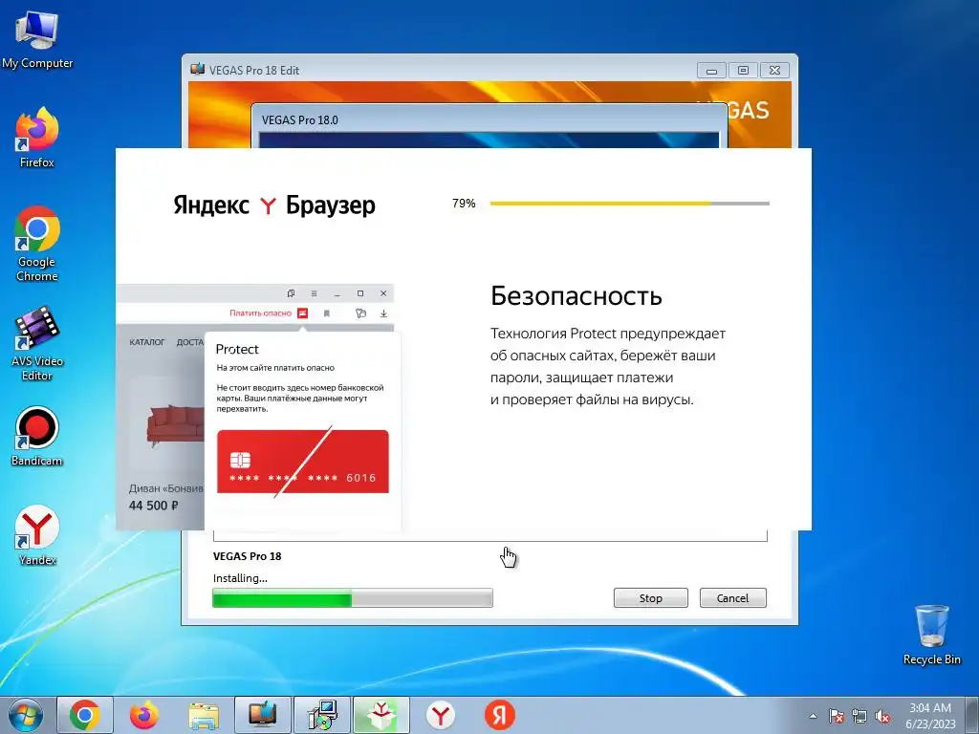Screen dimensions: 979x734
Task: Click red Yandex Я taskbar icon
Action: (x=499, y=715)
